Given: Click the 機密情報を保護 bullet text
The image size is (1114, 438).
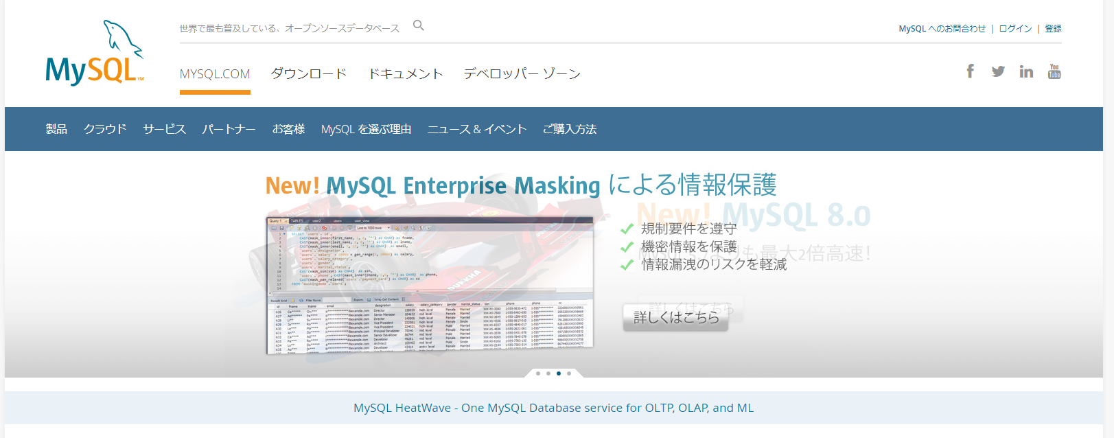Looking at the screenshot, I should click(x=688, y=246).
